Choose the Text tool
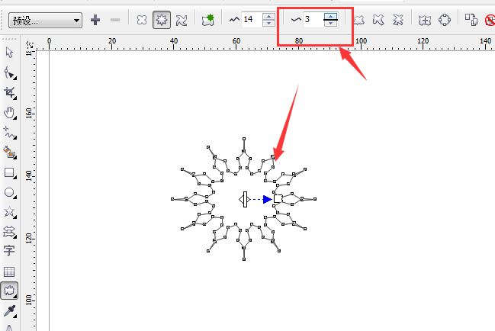Viewport: 495px width, 331px height. coord(9,251)
